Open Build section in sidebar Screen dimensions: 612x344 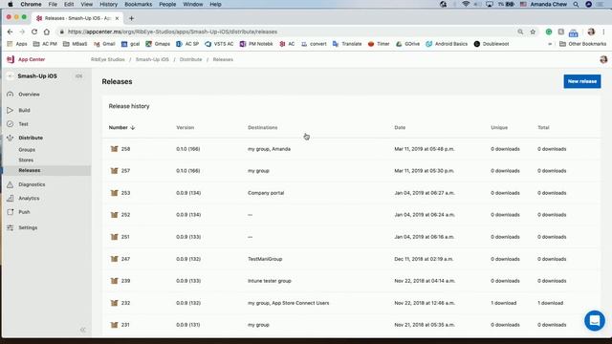(x=24, y=110)
